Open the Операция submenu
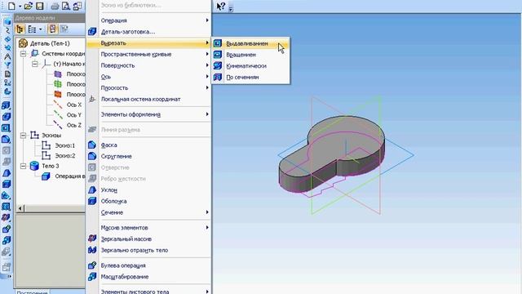This screenshot has height=294, width=522. pos(148,20)
